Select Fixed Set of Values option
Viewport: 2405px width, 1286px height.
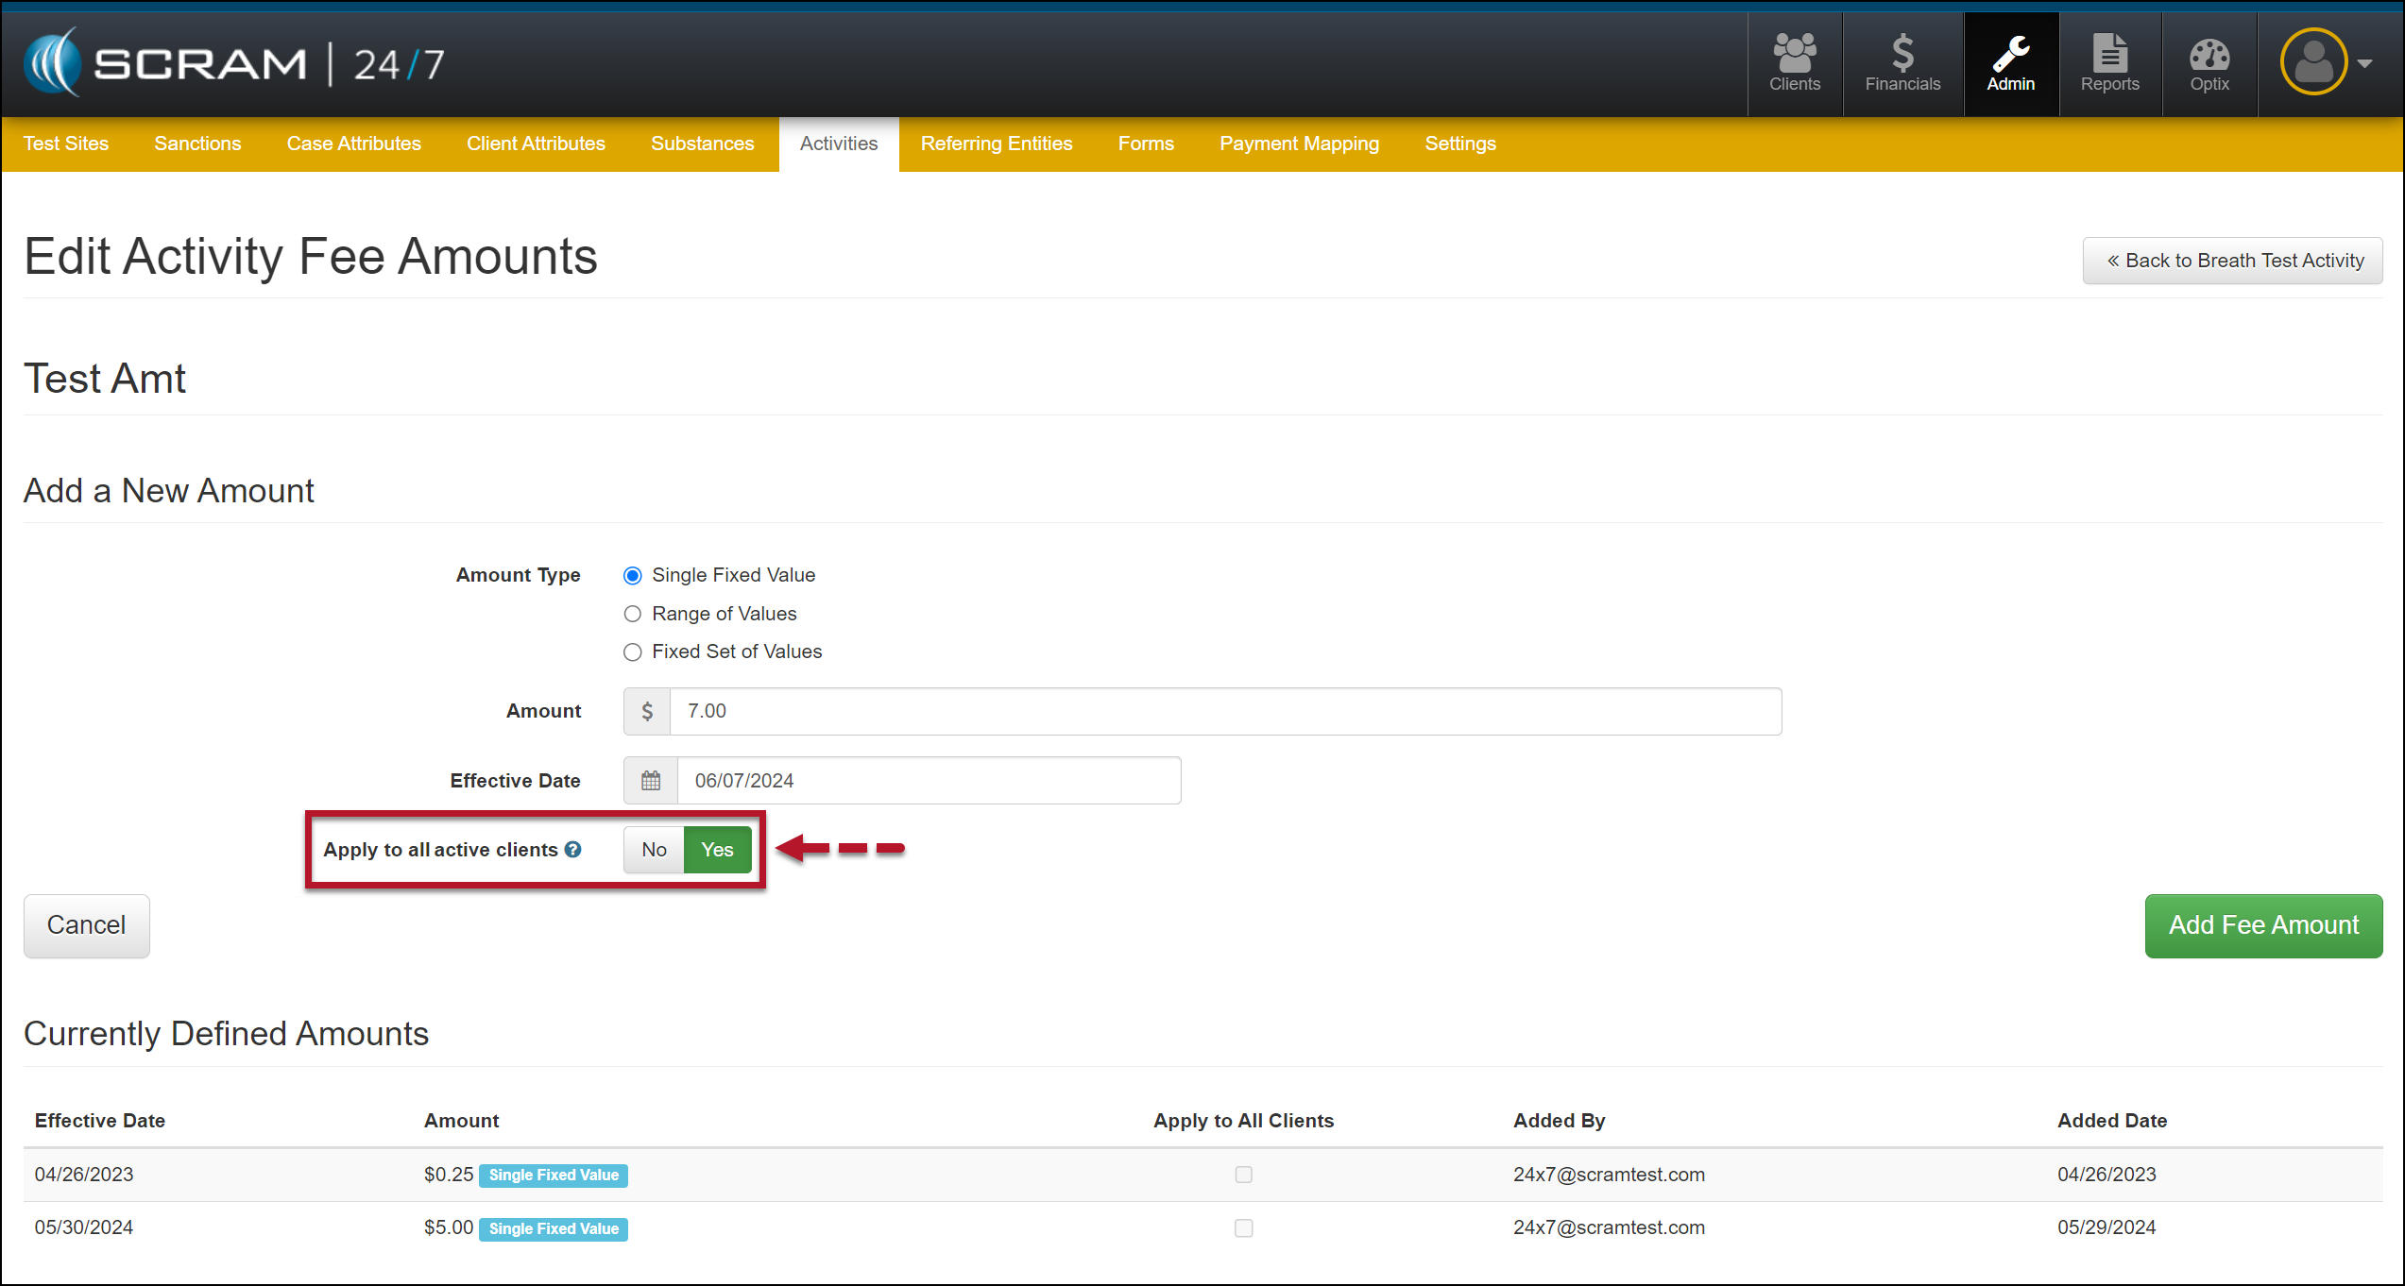[633, 652]
